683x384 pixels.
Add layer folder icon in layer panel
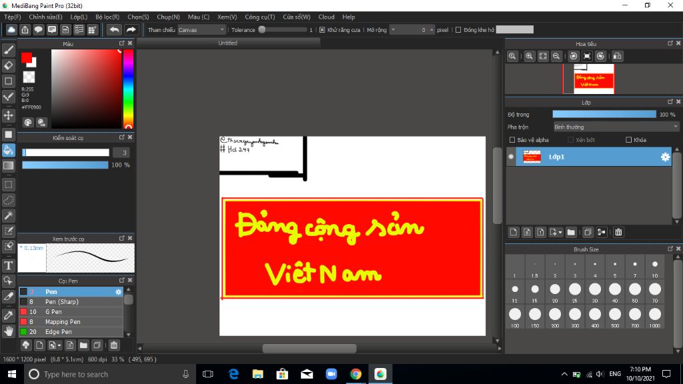click(x=571, y=232)
